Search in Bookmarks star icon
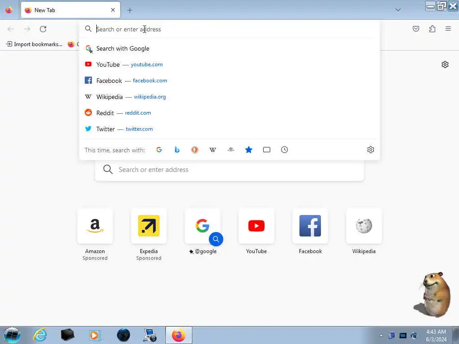Screen dimensions: 459x344 (x=248, y=150)
